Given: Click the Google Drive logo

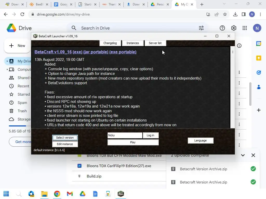Looking at the screenshot, I should point(11,28).
